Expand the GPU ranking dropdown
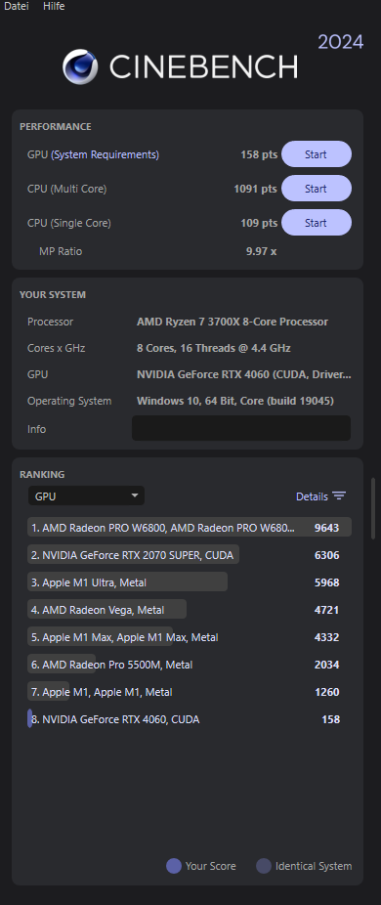381x905 pixels. tap(86, 496)
